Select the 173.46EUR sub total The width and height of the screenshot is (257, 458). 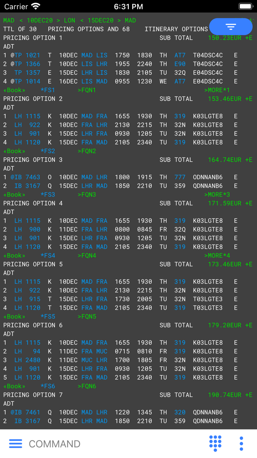[x=225, y=264]
